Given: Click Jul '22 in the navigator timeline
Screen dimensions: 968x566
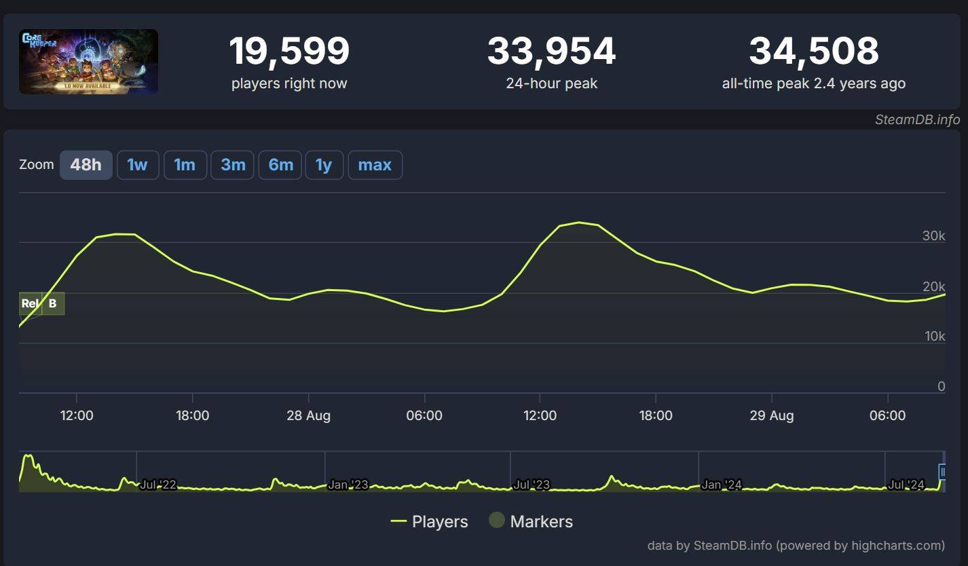Looking at the screenshot, I should [x=158, y=485].
